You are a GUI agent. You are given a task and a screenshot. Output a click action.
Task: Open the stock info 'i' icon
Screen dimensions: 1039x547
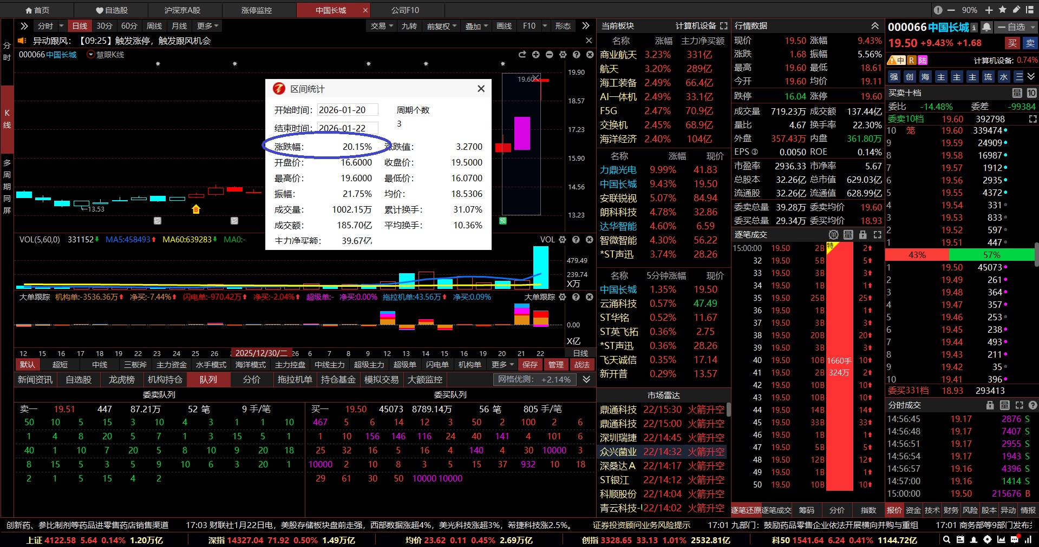[974, 27]
